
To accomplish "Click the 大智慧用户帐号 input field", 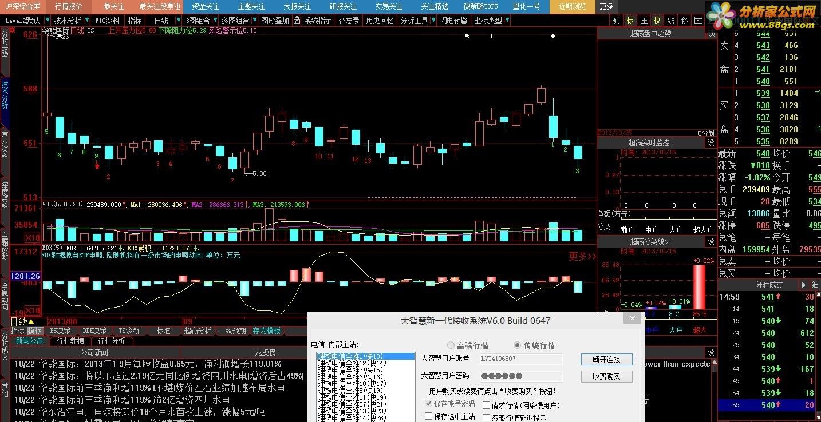I will [520, 359].
